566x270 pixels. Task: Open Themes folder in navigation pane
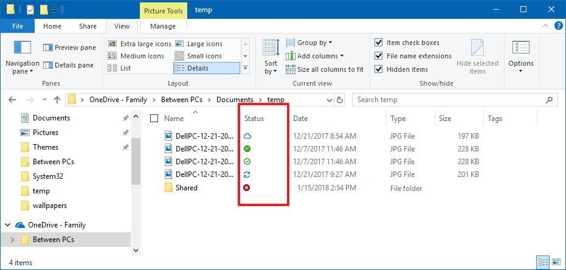pos(46,147)
